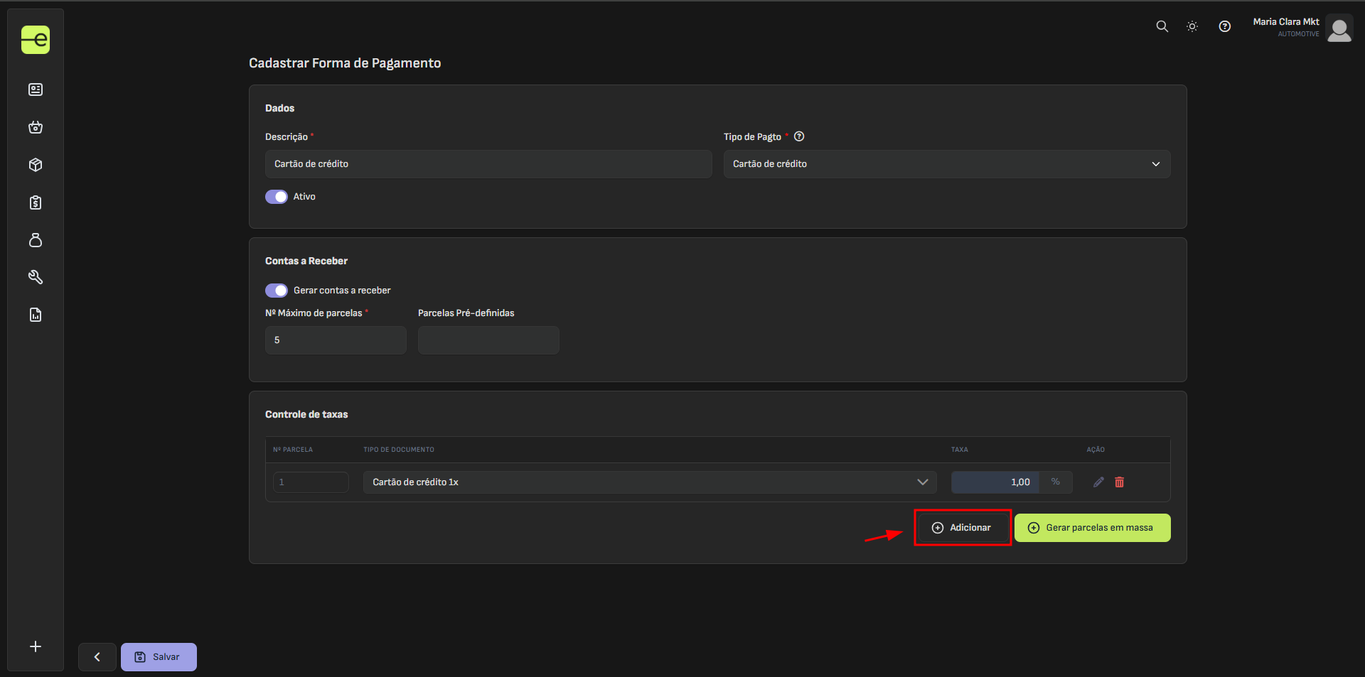Open the wrench services sidebar icon
The image size is (1365, 677).
[x=36, y=277]
